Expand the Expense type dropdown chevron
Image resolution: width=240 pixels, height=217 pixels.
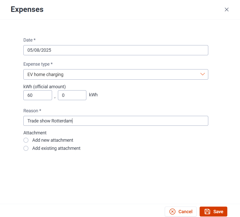coord(202,74)
